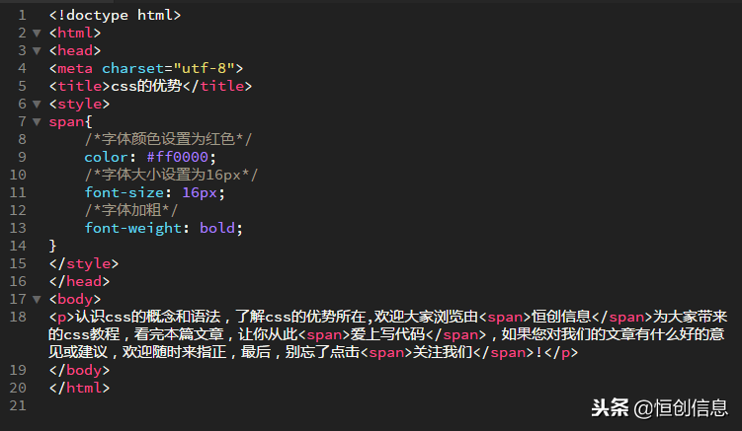Screen dimensions: 742x431
Task: Click the doctype html declaration
Action: click(x=115, y=16)
